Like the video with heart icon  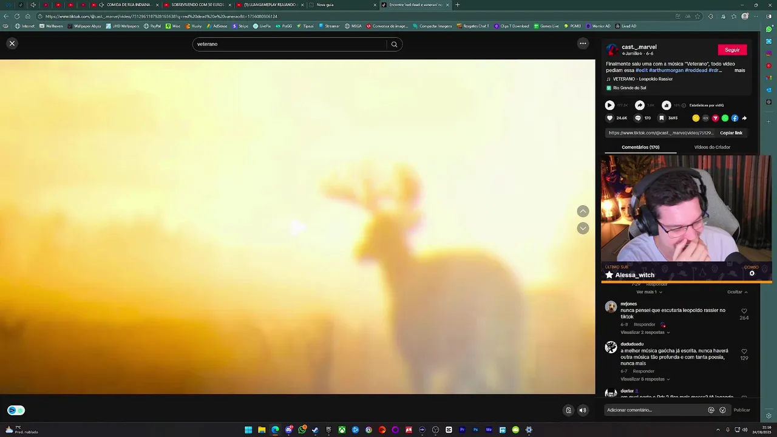(x=609, y=118)
